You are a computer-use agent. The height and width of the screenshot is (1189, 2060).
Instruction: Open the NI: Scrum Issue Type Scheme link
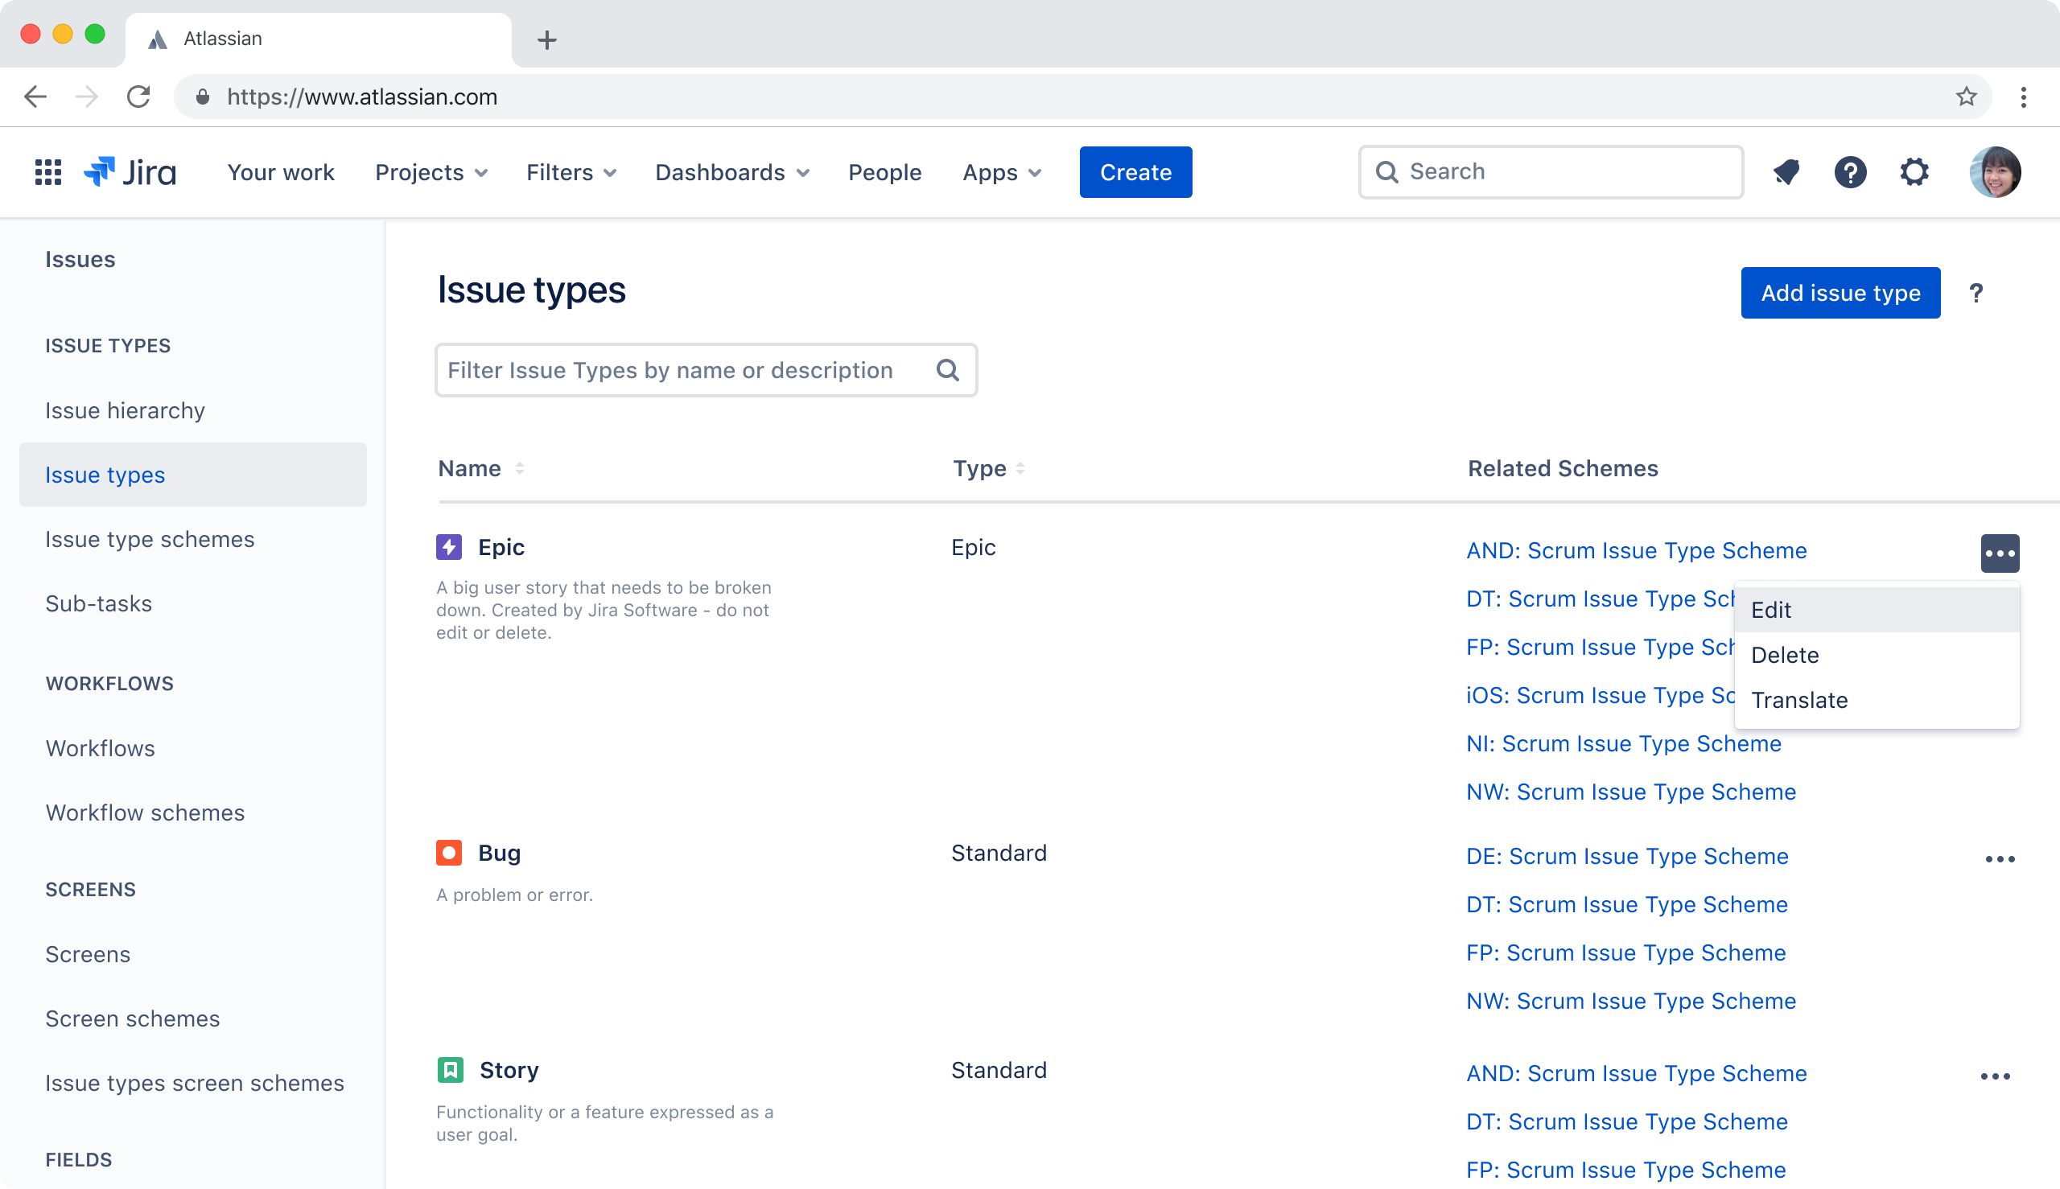tap(1624, 743)
